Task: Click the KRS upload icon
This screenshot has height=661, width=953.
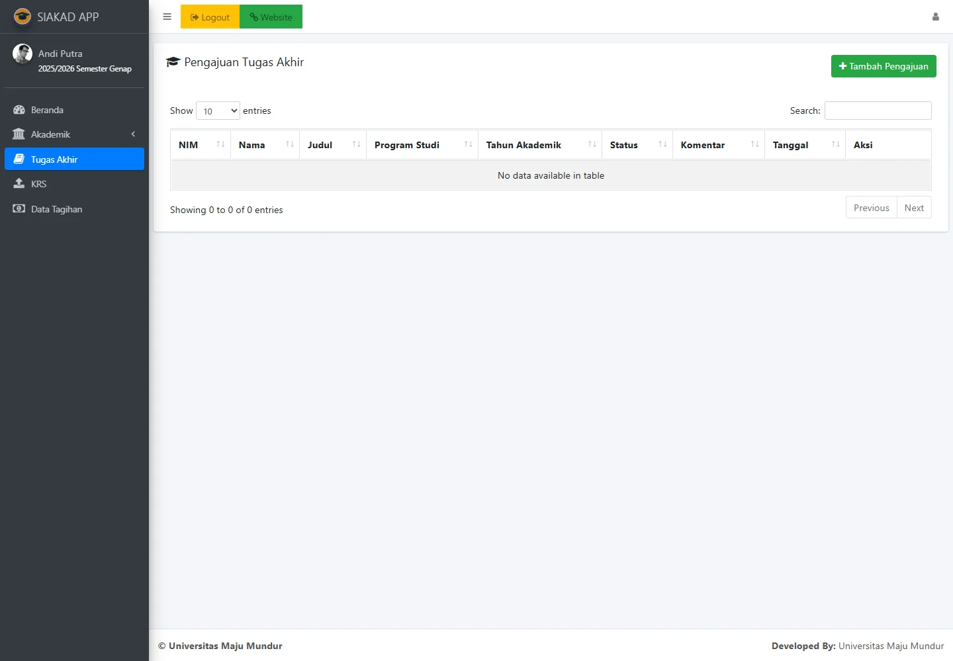Action: [19, 184]
